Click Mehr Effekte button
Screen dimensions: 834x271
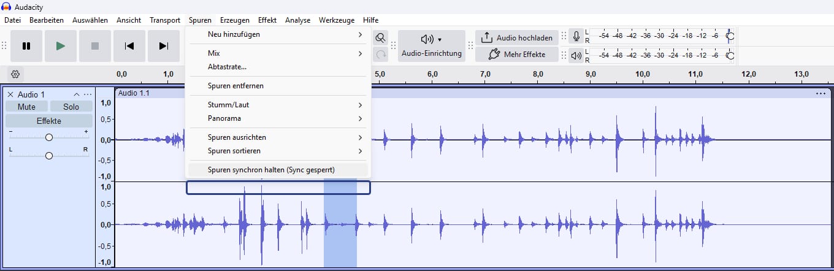point(517,55)
